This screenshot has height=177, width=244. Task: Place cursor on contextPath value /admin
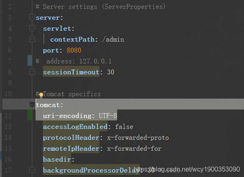(113, 40)
